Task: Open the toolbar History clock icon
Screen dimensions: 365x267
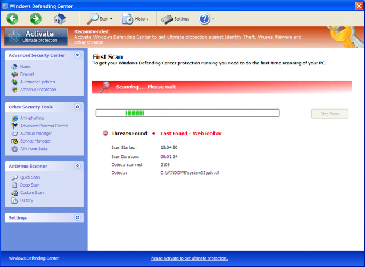Action: (128, 19)
